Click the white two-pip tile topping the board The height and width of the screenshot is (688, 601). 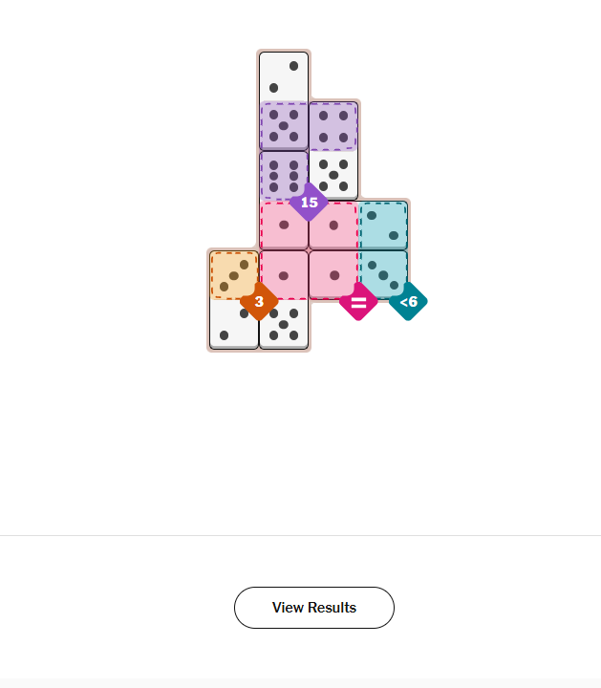tap(284, 76)
